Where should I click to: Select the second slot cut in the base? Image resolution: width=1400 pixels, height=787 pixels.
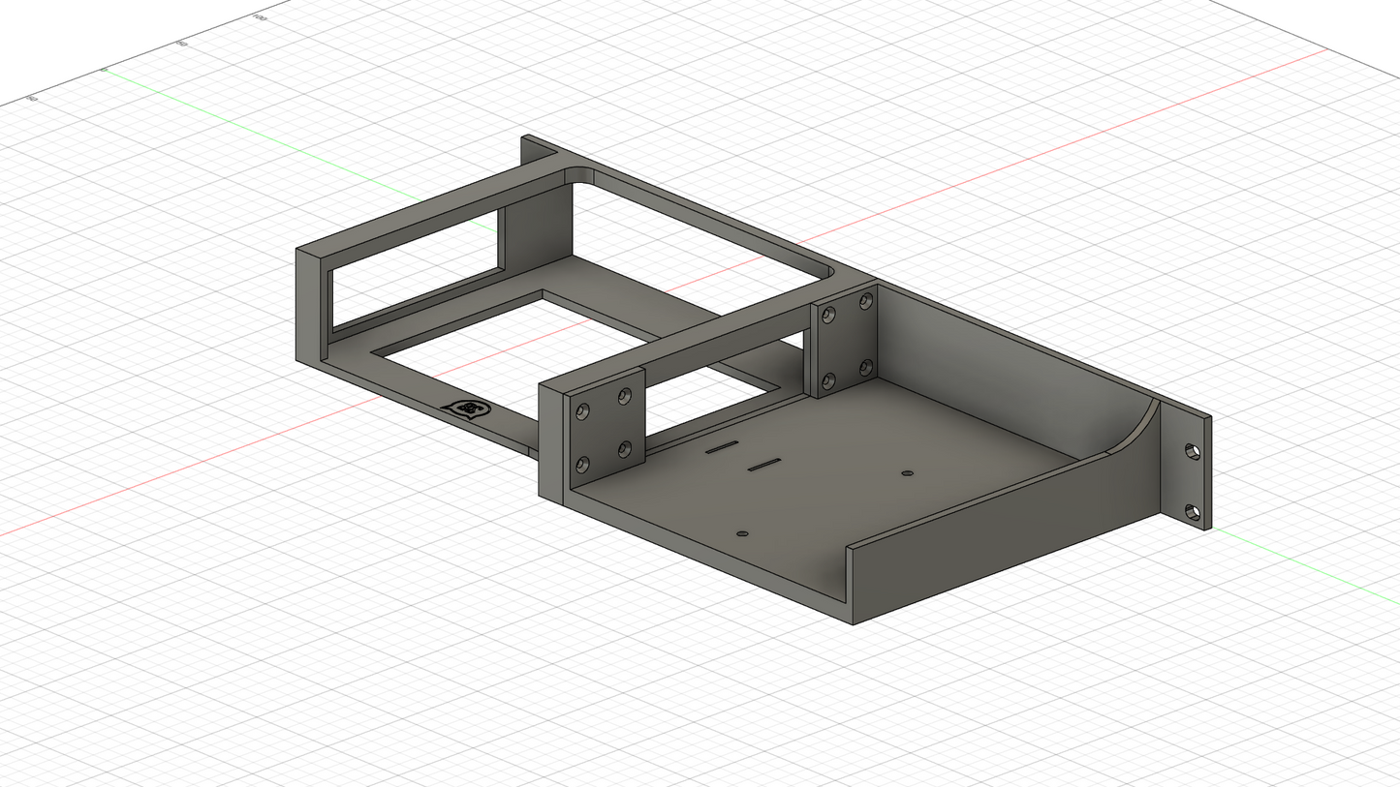click(x=765, y=465)
